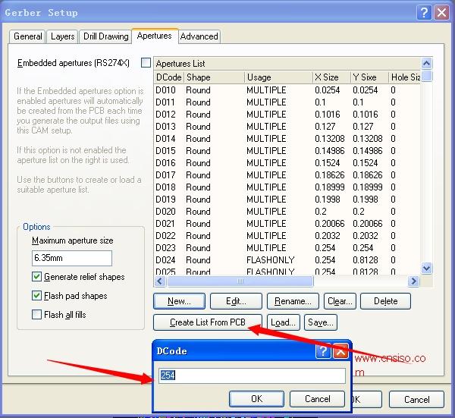
Task: Enable Embedded apertures (RS274X) checkbox
Action: point(146,63)
